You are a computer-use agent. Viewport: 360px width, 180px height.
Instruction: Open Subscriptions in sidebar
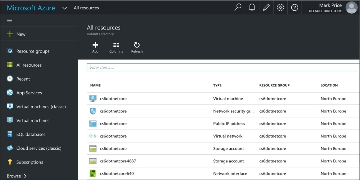30,162
